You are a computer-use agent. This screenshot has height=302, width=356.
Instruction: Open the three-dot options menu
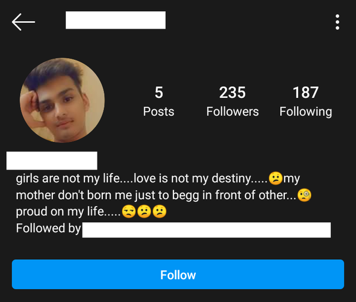coord(338,22)
